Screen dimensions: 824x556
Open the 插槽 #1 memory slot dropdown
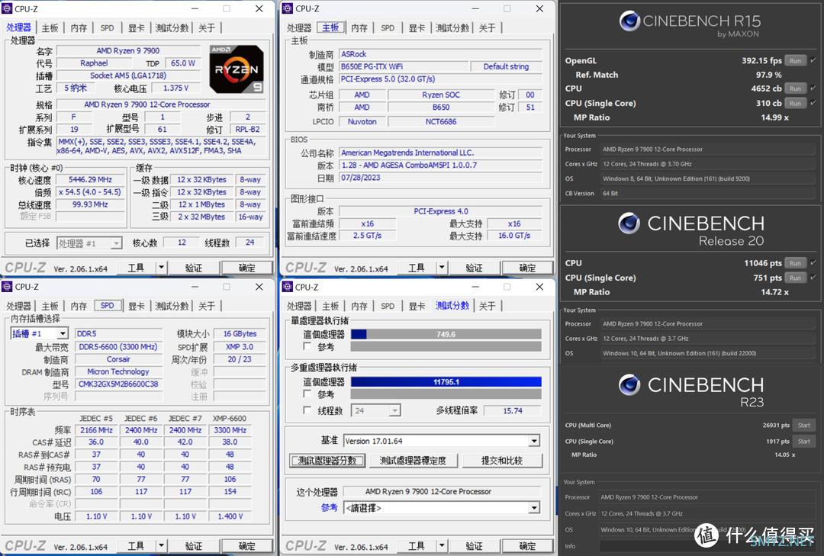(x=63, y=333)
